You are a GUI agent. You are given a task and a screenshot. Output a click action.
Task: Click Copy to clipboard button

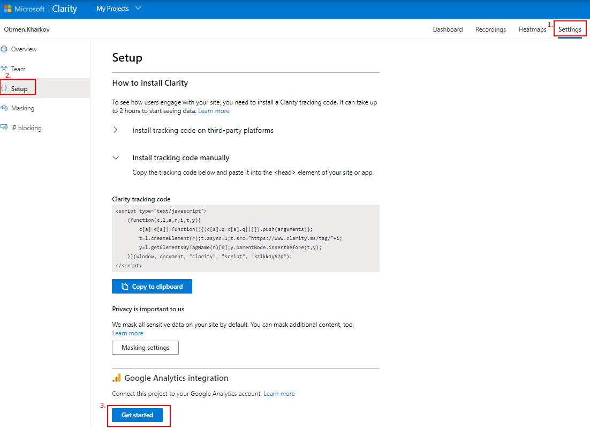pyautogui.click(x=152, y=287)
